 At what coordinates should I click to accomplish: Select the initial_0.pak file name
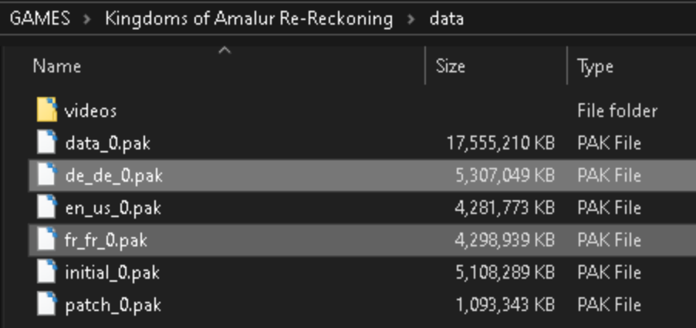pyautogui.click(x=113, y=273)
